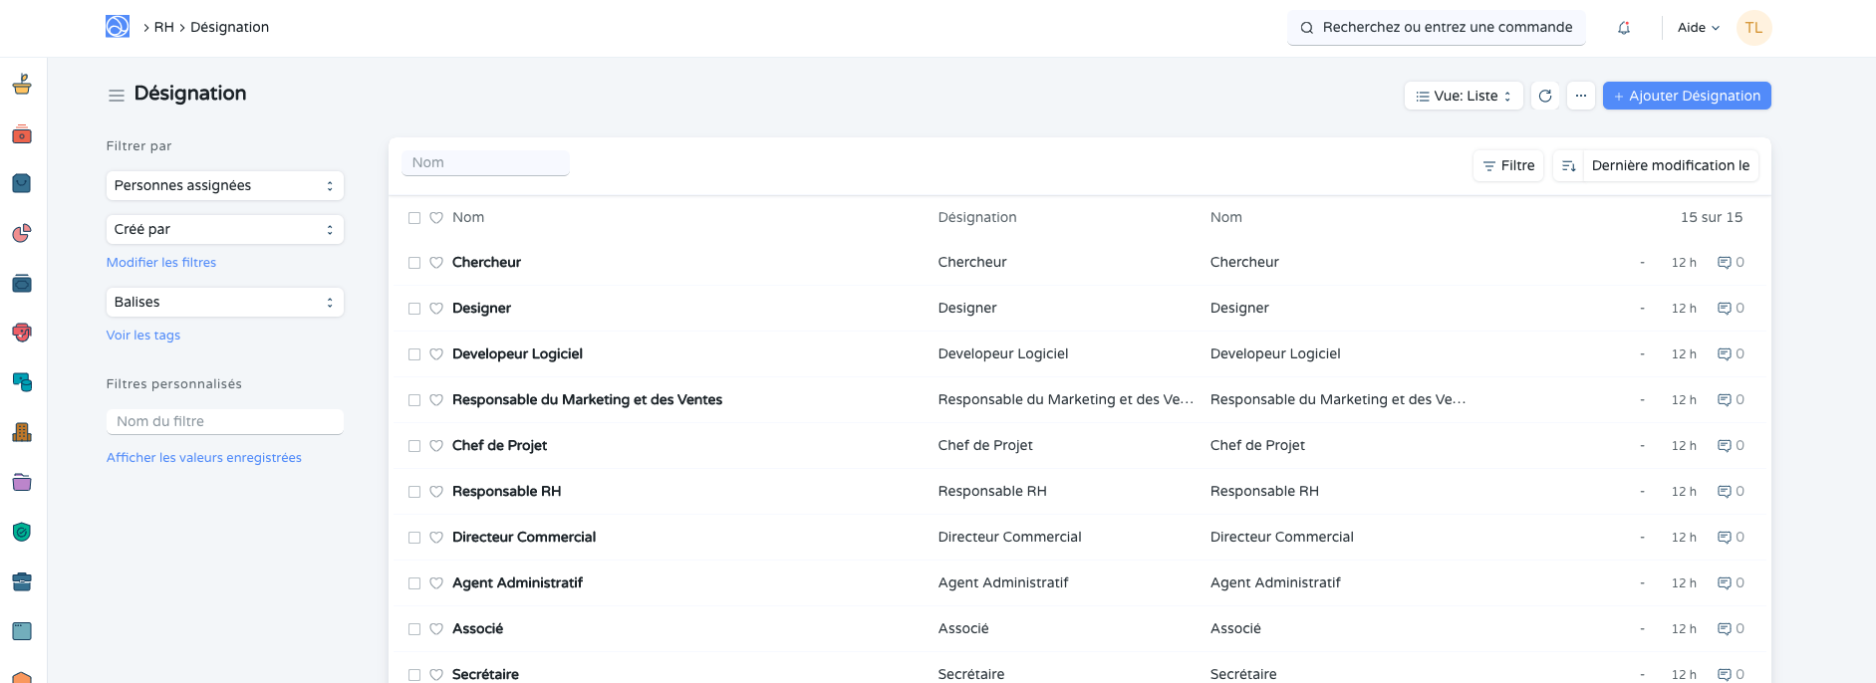Click the Ajouter Désignation button
This screenshot has height=683, width=1876.
click(x=1687, y=96)
